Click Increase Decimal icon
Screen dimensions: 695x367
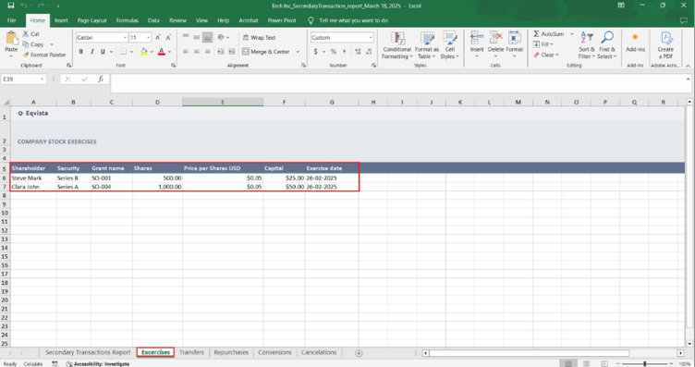point(358,52)
